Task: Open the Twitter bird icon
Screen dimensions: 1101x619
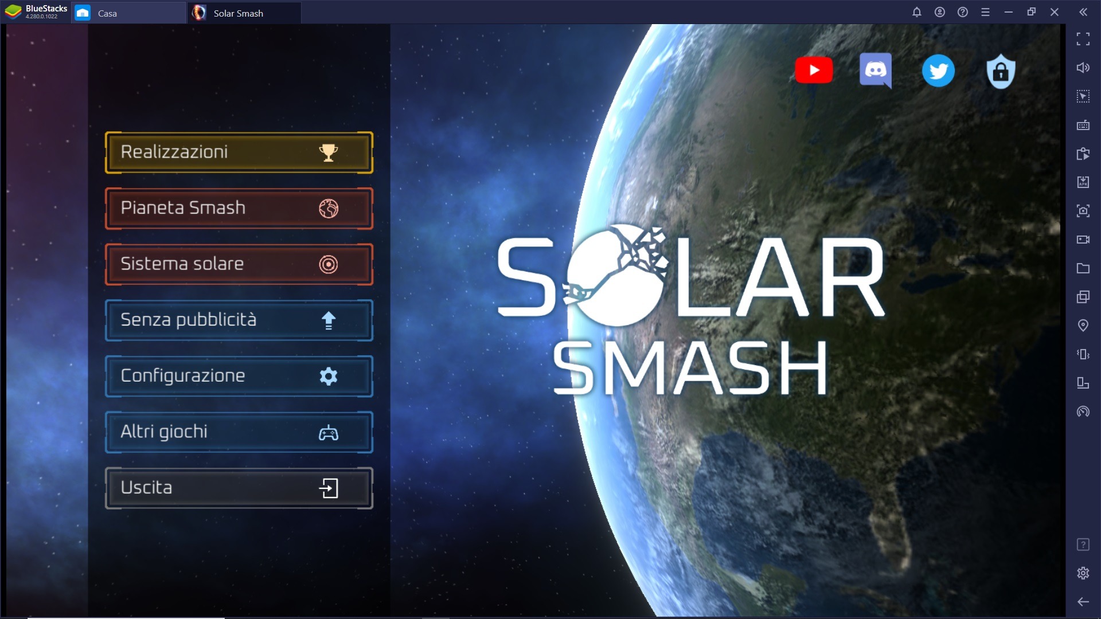Action: (x=938, y=70)
